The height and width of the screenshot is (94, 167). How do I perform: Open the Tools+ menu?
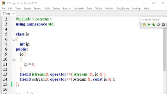[99, 9]
